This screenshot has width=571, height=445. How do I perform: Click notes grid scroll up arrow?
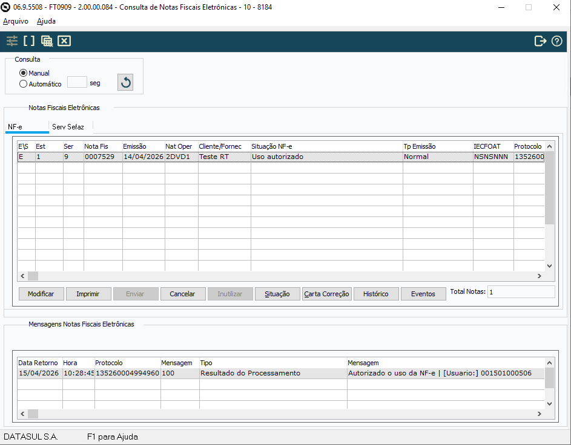(550, 146)
